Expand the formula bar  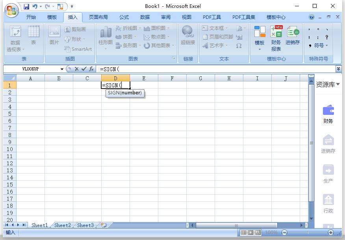point(338,69)
